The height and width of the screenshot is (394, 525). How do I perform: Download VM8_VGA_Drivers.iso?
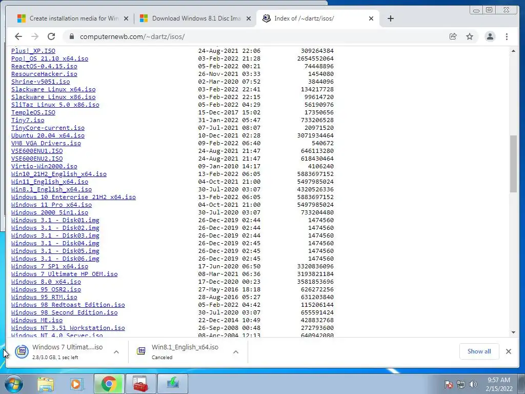pyautogui.click(x=46, y=144)
